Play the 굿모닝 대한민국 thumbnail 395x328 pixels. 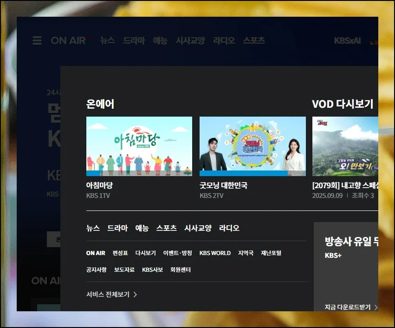pyautogui.click(x=253, y=146)
